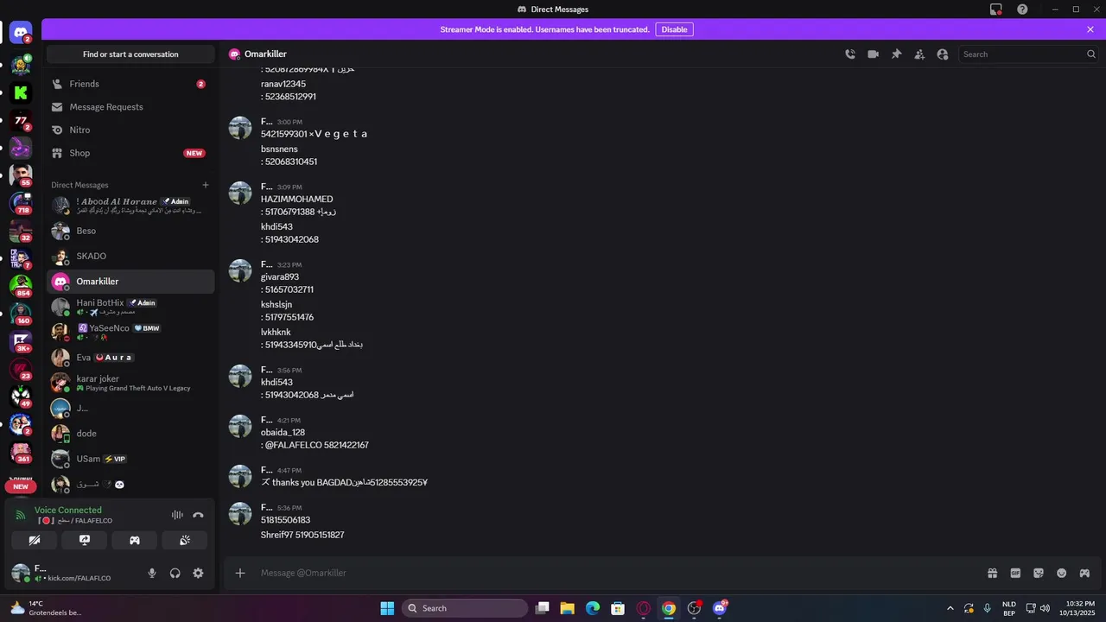
Task: Send a gift icon in message bar
Action: click(x=993, y=573)
